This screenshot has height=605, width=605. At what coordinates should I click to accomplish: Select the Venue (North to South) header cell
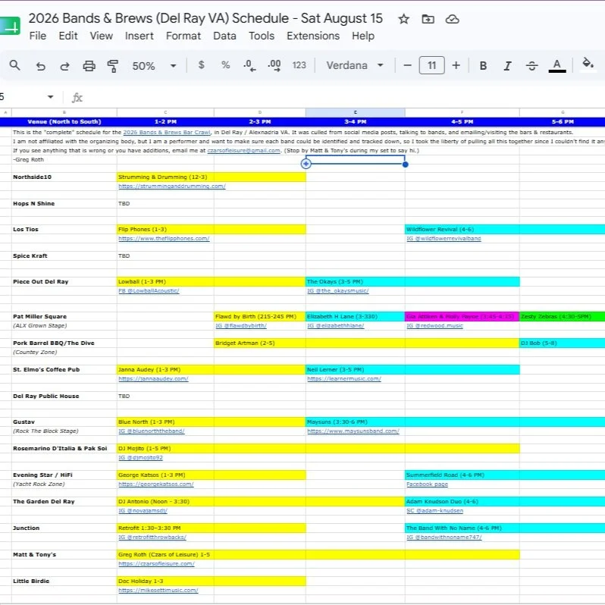64,121
